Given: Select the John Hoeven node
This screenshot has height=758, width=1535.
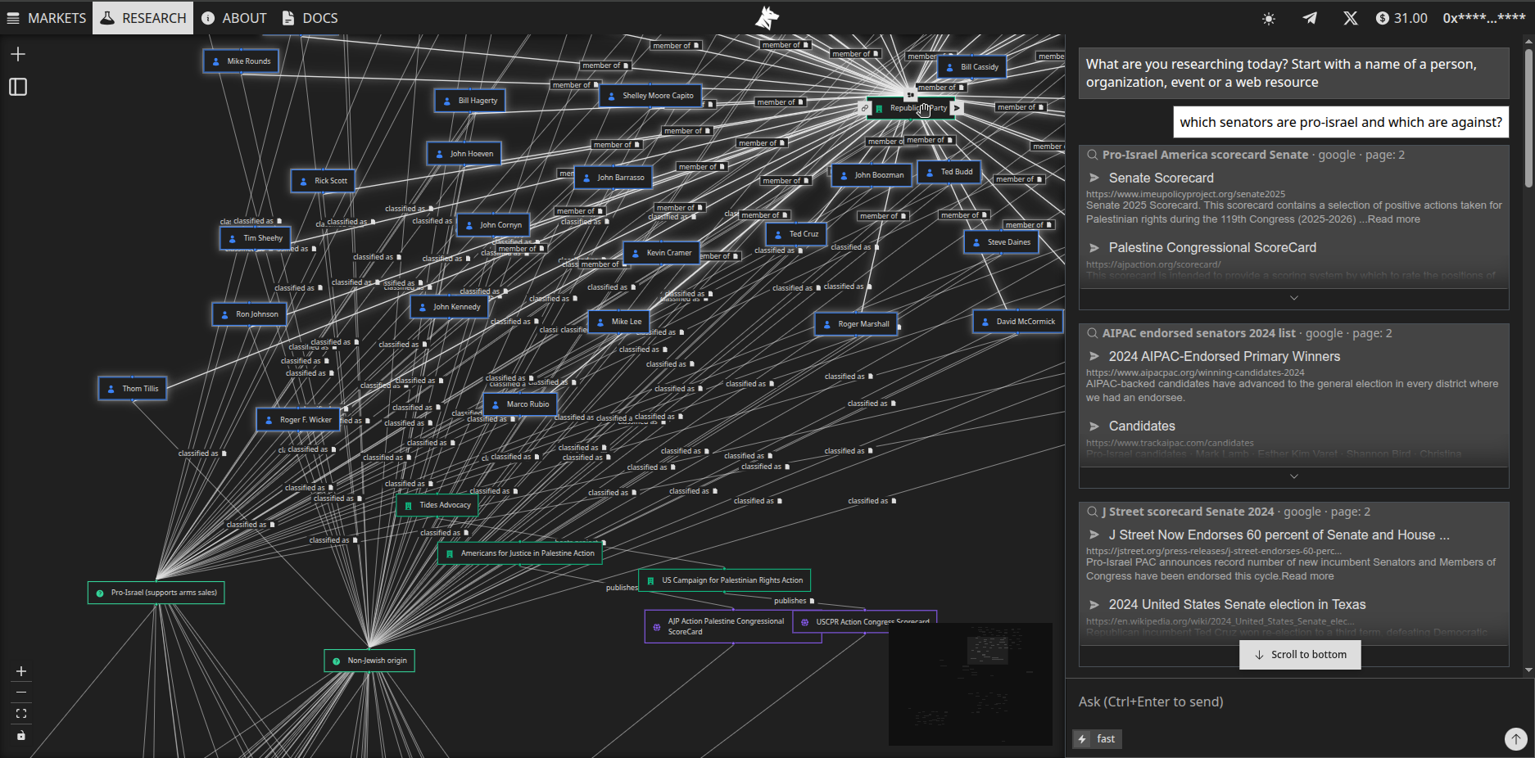Looking at the screenshot, I should 464,154.
